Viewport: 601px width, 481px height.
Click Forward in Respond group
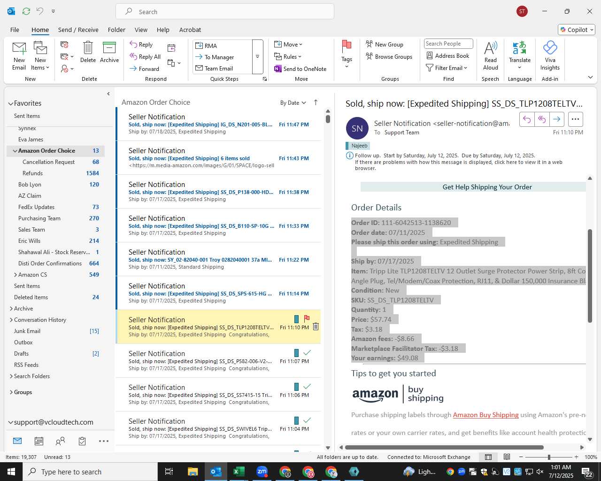[145, 69]
